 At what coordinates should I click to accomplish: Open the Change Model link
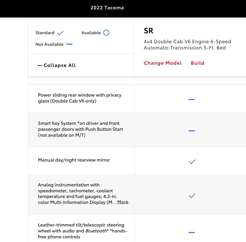pyautogui.click(x=163, y=63)
